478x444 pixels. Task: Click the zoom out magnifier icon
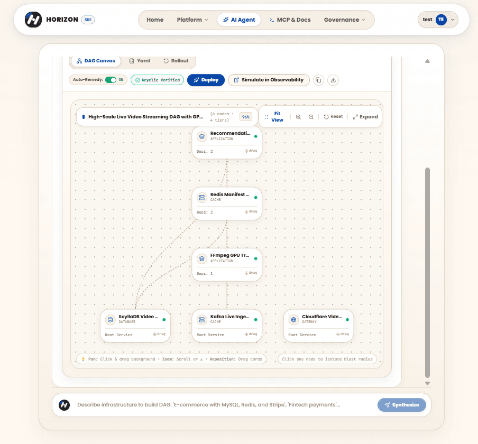[311, 117]
